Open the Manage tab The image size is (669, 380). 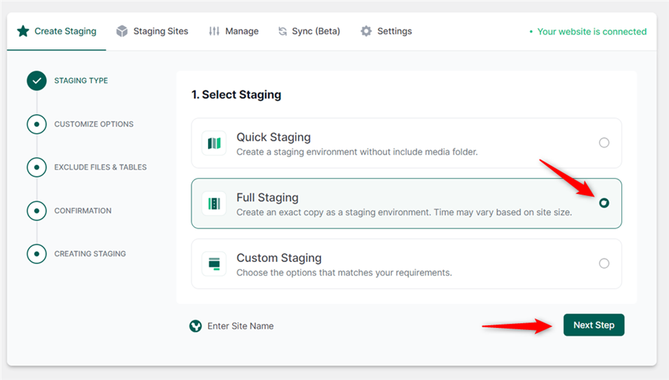[233, 31]
